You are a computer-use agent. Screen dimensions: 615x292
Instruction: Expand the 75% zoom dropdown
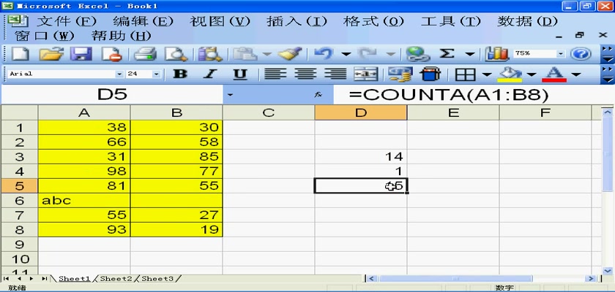(562, 54)
